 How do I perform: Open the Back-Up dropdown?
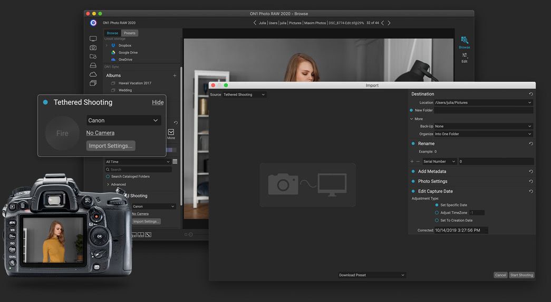click(484, 126)
